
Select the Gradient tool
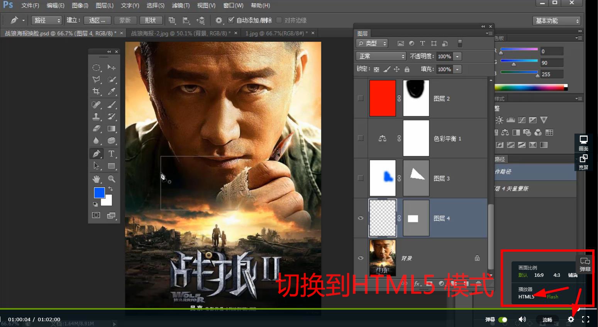tap(112, 129)
